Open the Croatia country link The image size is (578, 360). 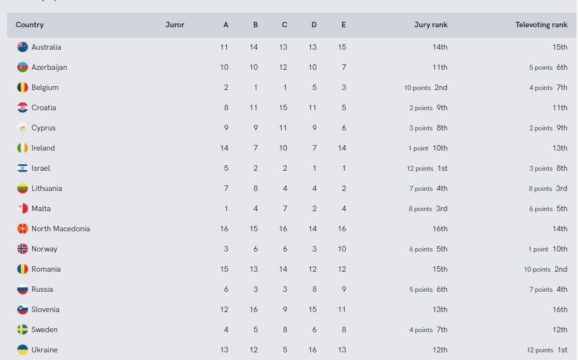[44, 107]
